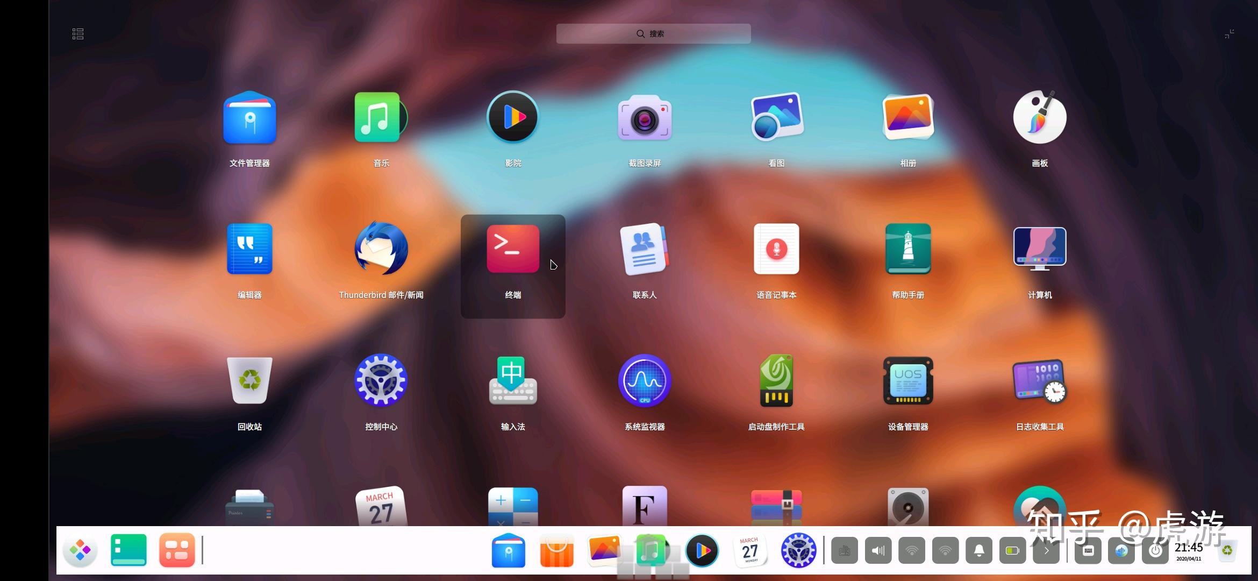Click the power button in dock

(1155, 550)
